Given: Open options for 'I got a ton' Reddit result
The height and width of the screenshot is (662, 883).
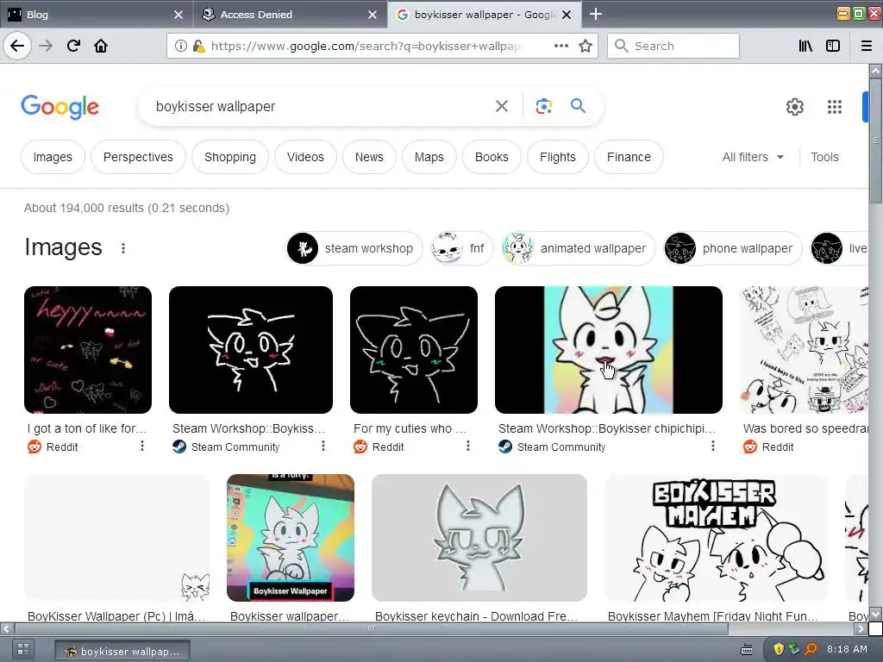Looking at the screenshot, I should (142, 446).
